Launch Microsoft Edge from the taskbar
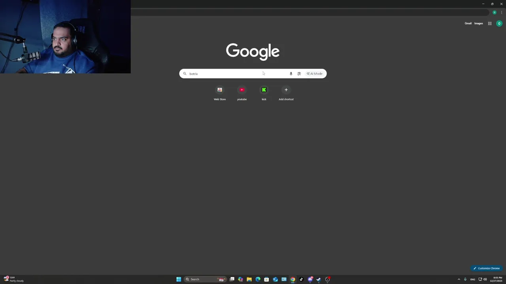 coord(258,279)
